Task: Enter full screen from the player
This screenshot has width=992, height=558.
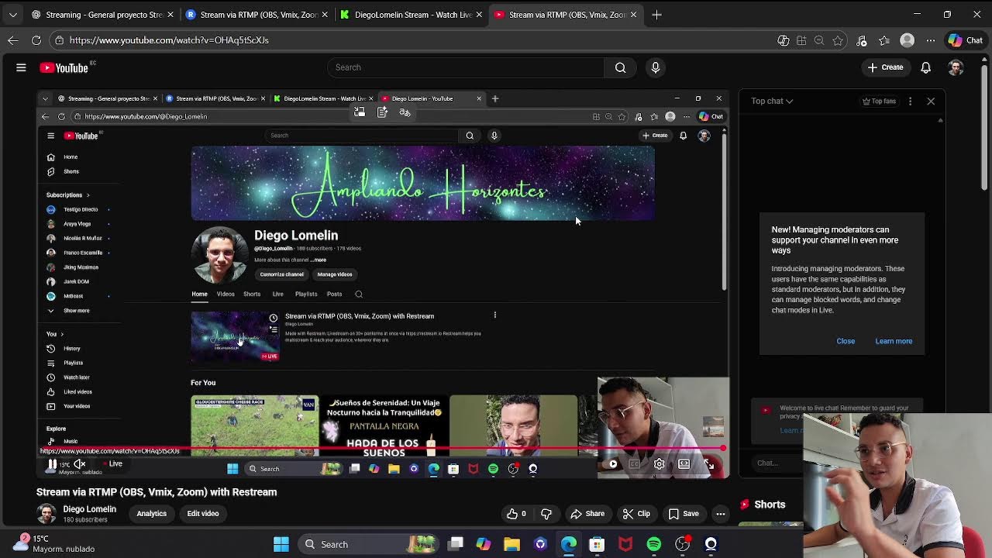Action: coord(709,463)
